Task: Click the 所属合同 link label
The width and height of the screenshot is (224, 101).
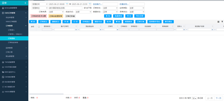Action: coord(124,4)
